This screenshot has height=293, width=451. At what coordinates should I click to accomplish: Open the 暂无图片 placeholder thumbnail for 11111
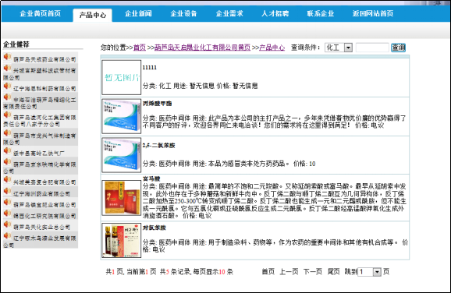[x=122, y=77]
